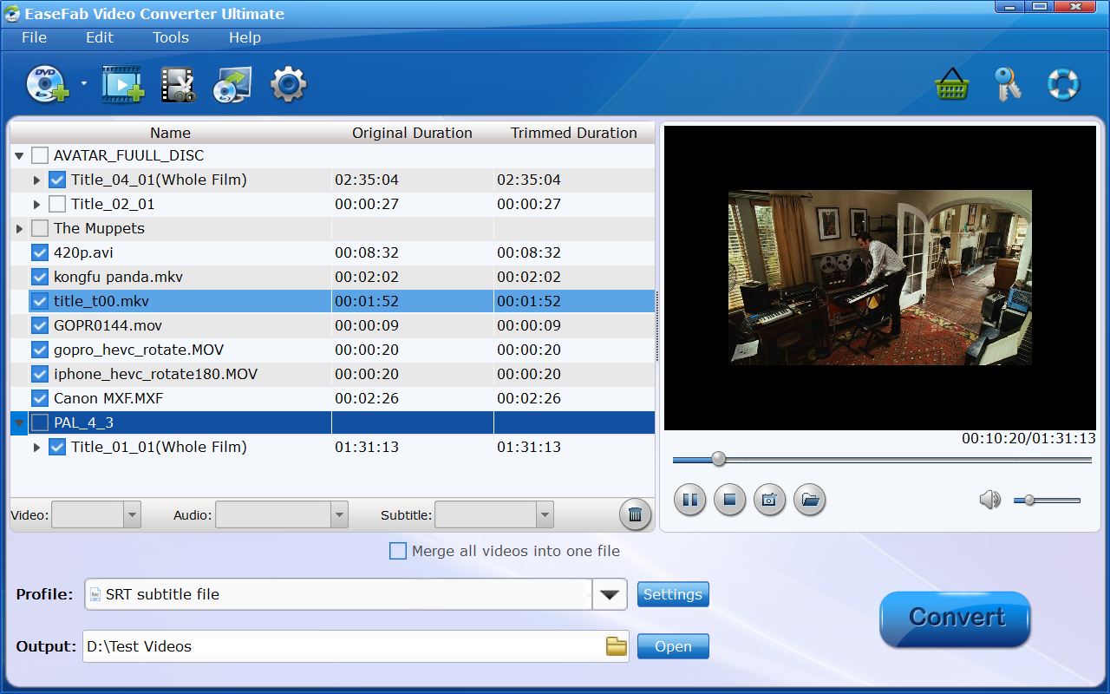This screenshot has height=694, width=1110.
Task: Check The Muppets checkbox
Action: [40, 228]
